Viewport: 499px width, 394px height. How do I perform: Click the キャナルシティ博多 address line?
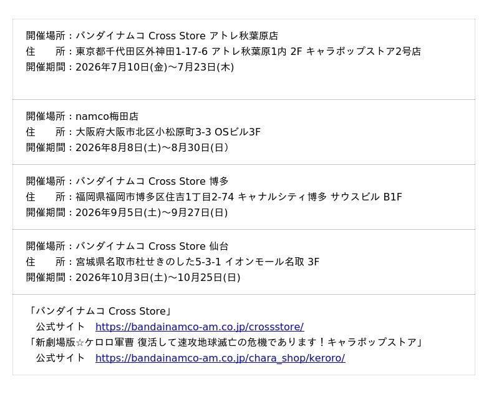click(x=214, y=197)
